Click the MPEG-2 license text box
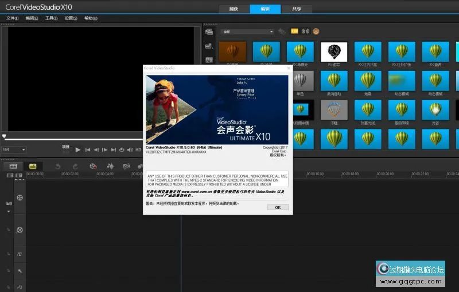 (x=217, y=179)
